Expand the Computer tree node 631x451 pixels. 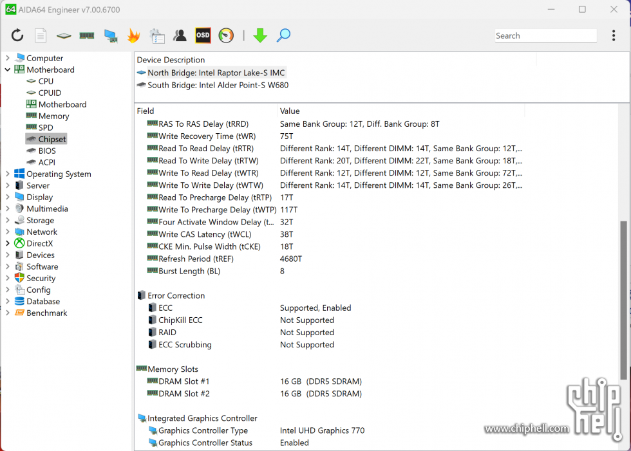7,58
